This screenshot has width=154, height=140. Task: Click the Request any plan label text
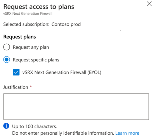pyautogui.click(x=31, y=47)
